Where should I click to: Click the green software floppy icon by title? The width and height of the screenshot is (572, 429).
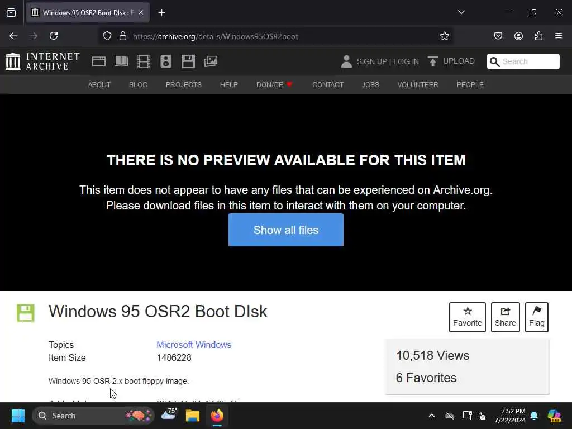click(x=26, y=313)
